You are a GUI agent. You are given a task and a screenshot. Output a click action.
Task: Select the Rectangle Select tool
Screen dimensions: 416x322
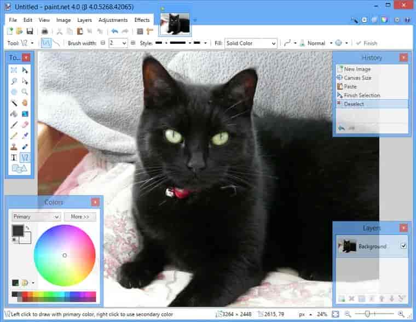(x=14, y=70)
